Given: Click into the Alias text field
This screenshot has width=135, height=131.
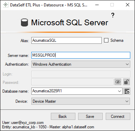Looking at the screenshot, I should [x=66, y=40].
